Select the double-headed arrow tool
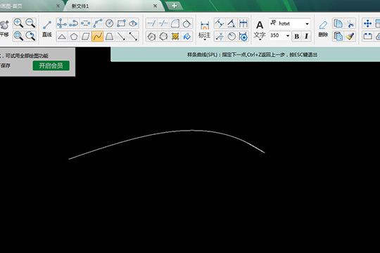Screen dimensions: 380x253 coord(133,37)
